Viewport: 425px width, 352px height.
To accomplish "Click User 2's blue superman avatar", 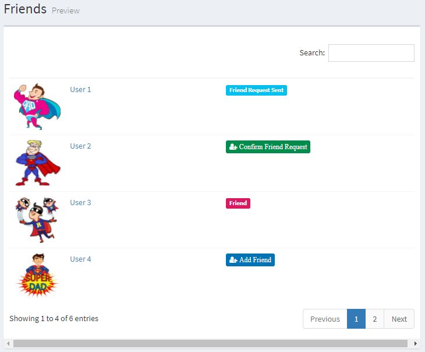I will tap(38, 163).
